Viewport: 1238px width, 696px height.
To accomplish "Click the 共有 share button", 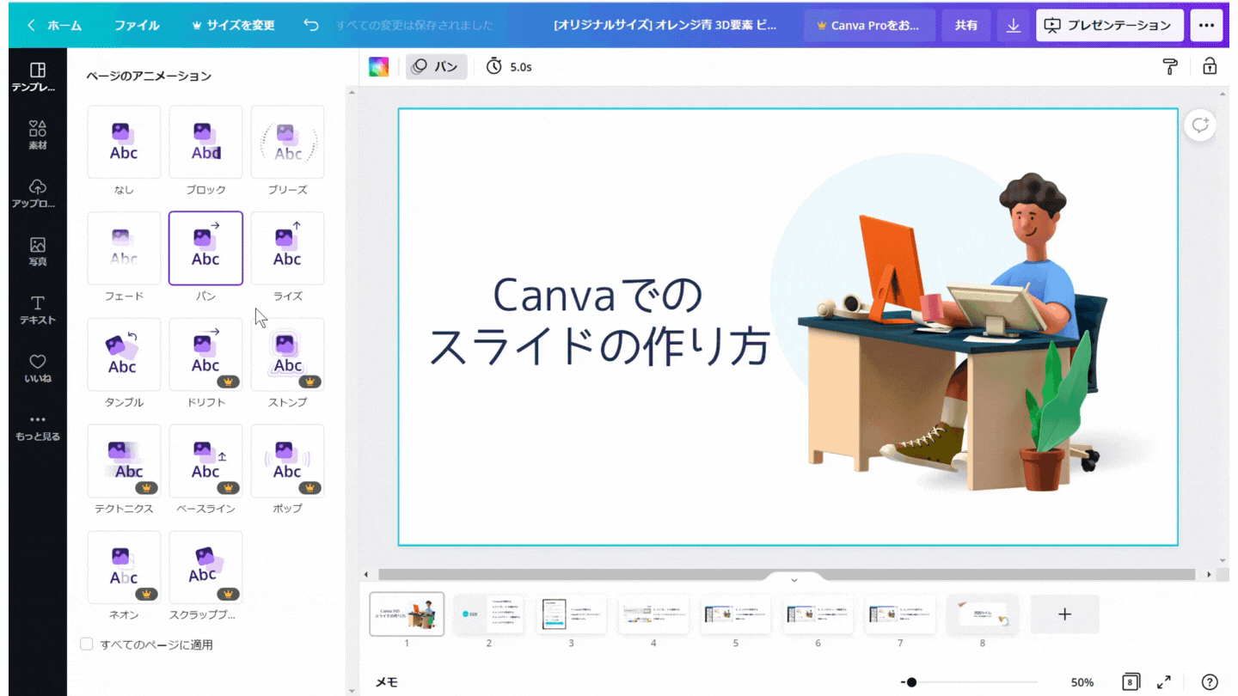I will click(965, 26).
